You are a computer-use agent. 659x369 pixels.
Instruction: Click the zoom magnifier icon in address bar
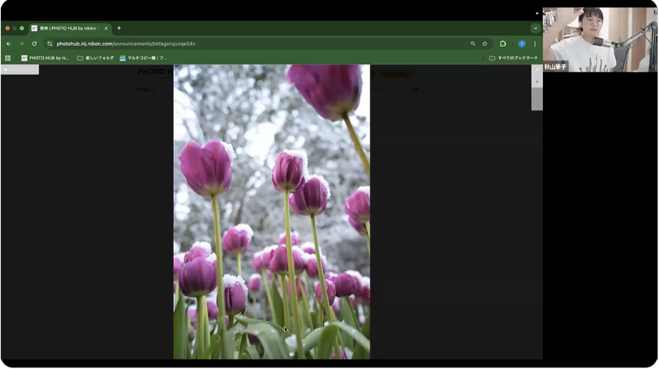[x=473, y=44]
